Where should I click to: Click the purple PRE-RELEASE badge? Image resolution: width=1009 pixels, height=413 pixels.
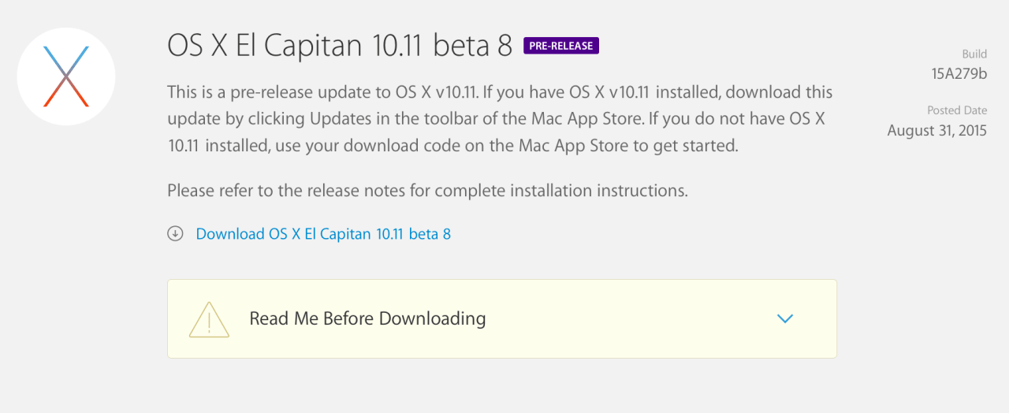click(561, 46)
